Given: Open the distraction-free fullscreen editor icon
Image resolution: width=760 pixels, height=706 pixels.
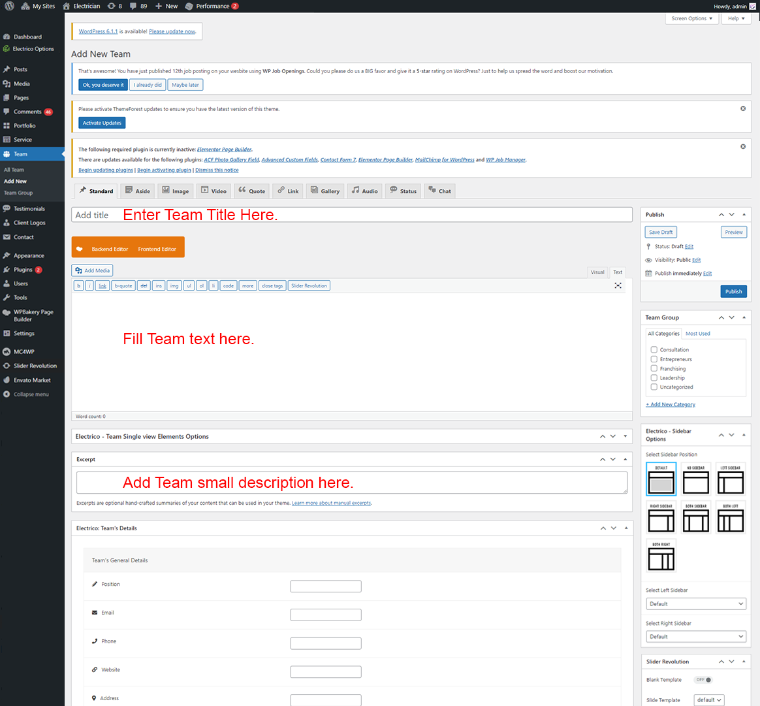Looking at the screenshot, I should 618,285.
